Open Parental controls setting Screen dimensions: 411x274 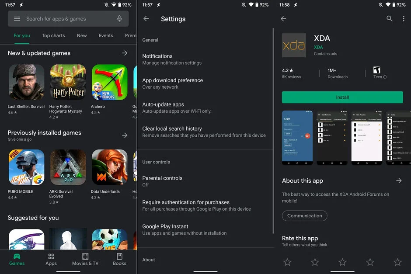click(162, 181)
